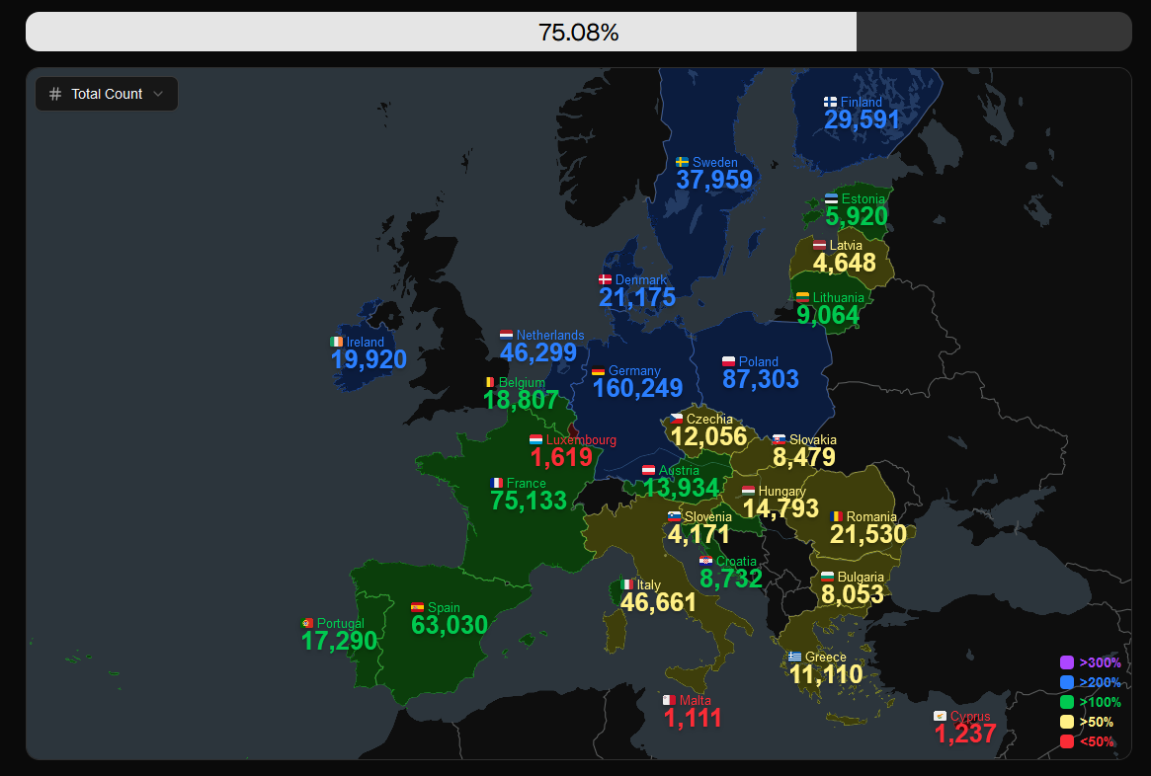Click the Greece flag icon
The image size is (1151, 776).
coord(795,657)
